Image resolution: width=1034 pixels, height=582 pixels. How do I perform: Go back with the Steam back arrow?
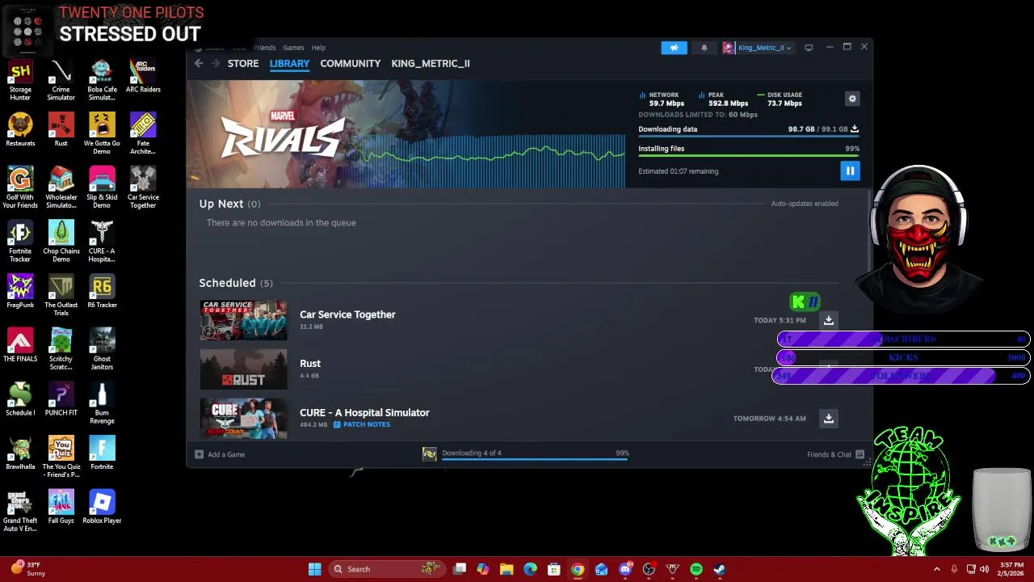tap(199, 63)
